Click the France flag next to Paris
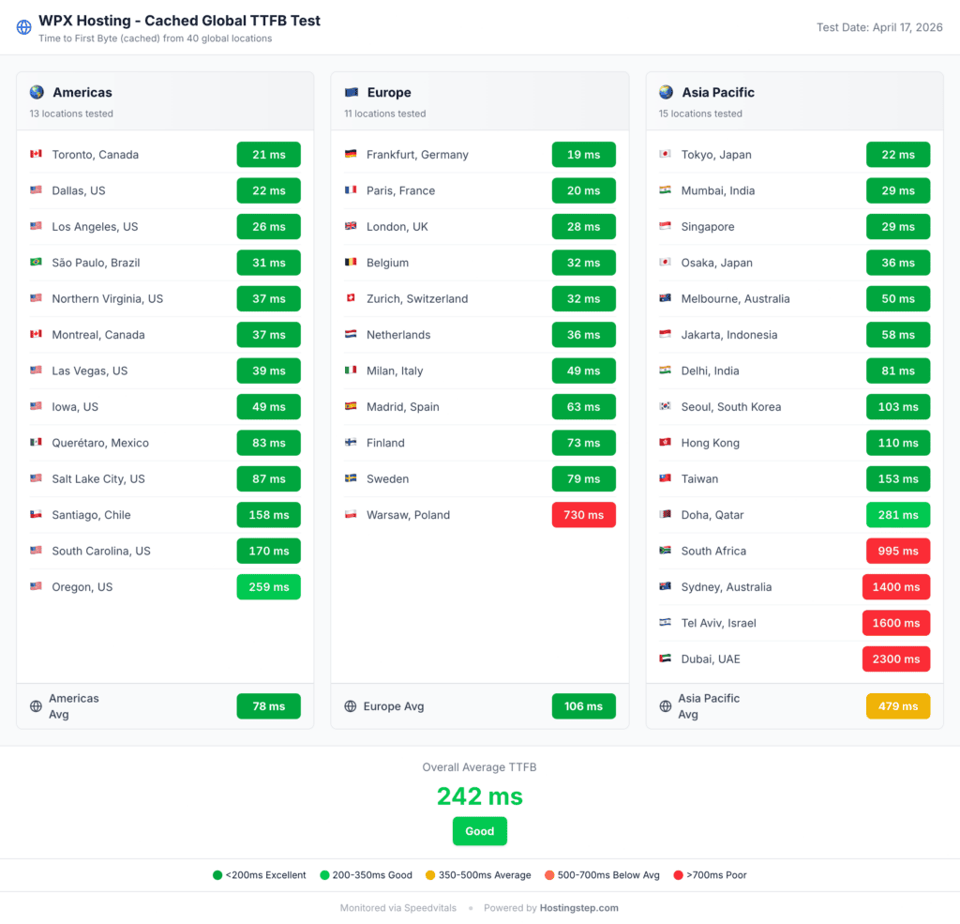 (351, 189)
